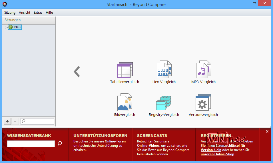Viewport: 273px width, 163px height.
Task: Click the Sitzungen panel header
Action: 29,20
